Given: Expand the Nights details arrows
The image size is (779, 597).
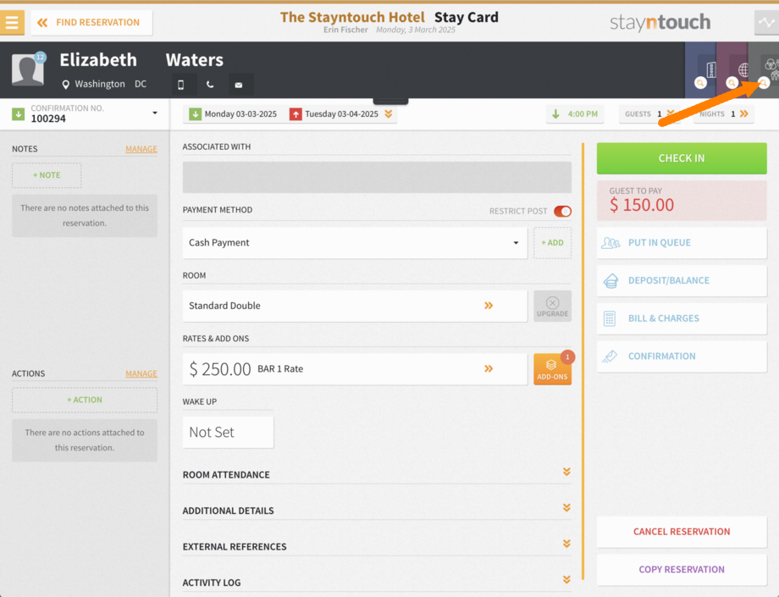Looking at the screenshot, I should pos(743,113).
